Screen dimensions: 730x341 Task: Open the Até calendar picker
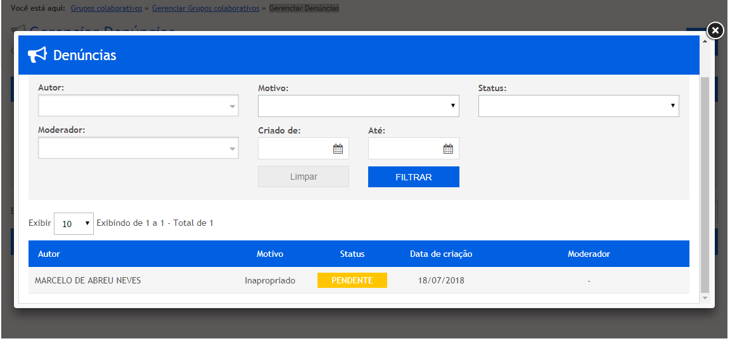click(448, 149)
